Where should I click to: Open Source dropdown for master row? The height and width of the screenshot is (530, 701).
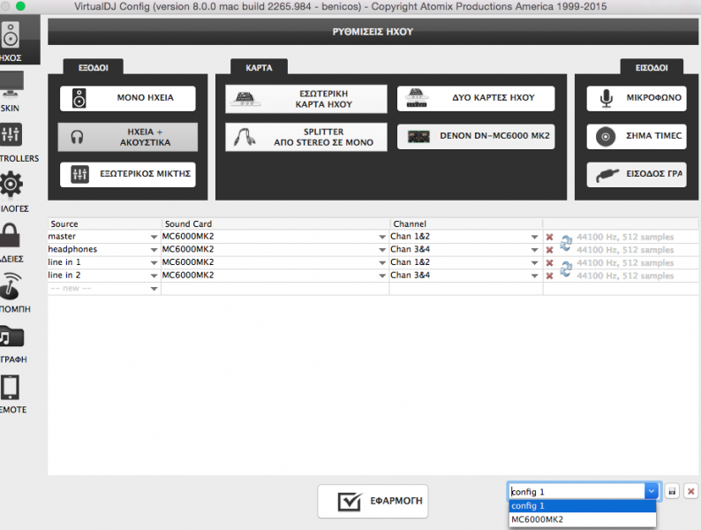tap(154, 237)
